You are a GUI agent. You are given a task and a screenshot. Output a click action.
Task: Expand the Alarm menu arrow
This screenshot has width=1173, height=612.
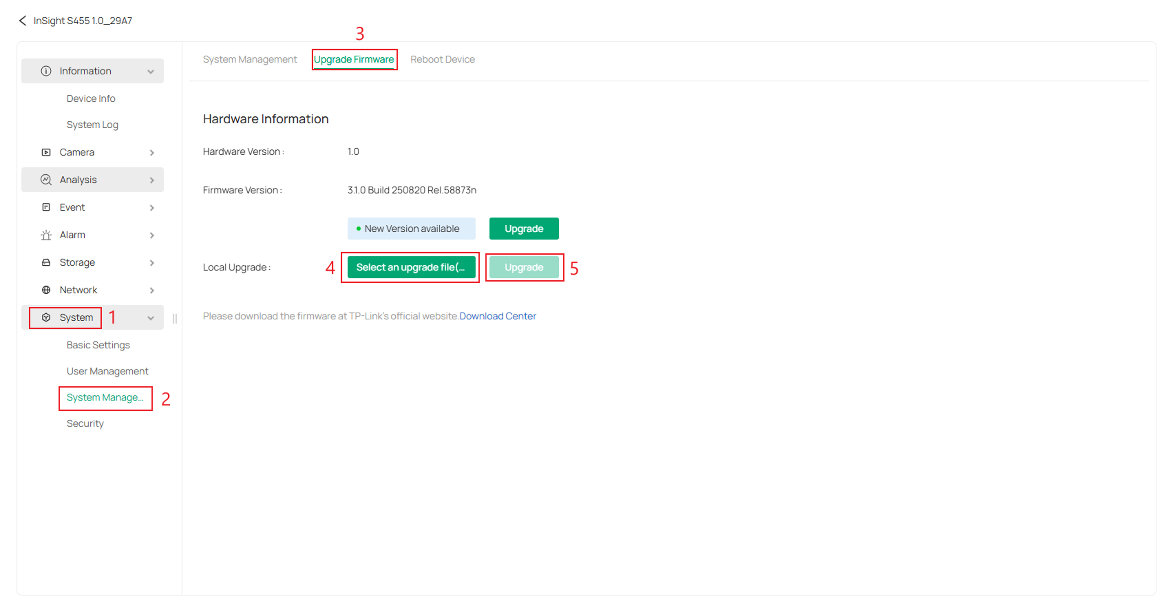pyautogui.click(x=152, y=235)
